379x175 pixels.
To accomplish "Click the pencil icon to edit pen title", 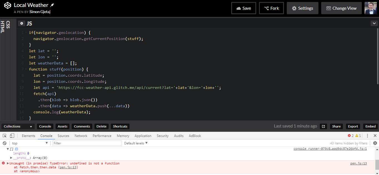I will 52,5.
